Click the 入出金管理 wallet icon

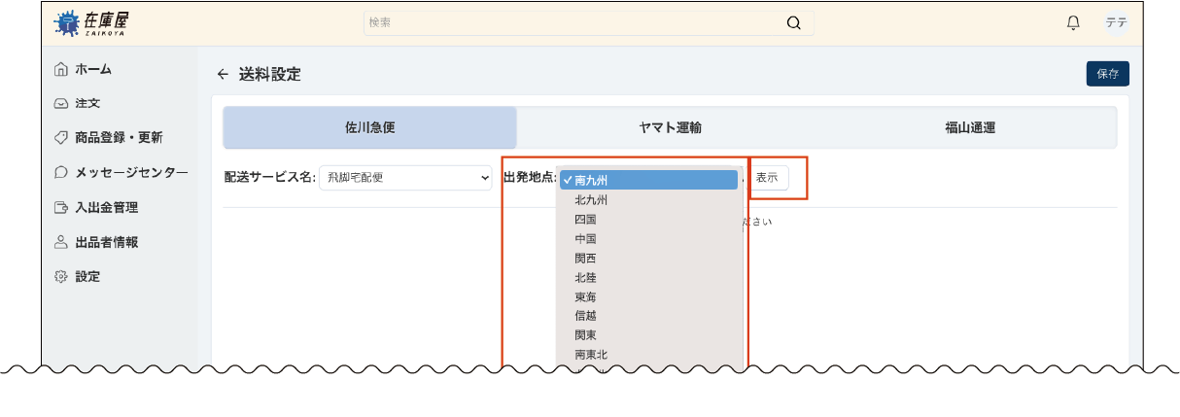tap(61, 207)
